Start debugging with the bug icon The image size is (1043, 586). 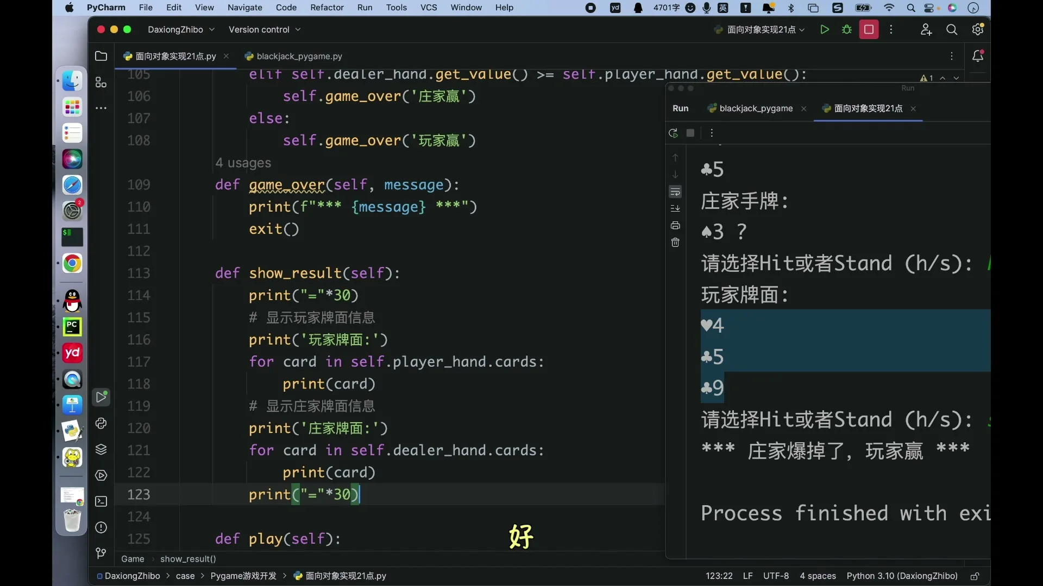[846, 29]
